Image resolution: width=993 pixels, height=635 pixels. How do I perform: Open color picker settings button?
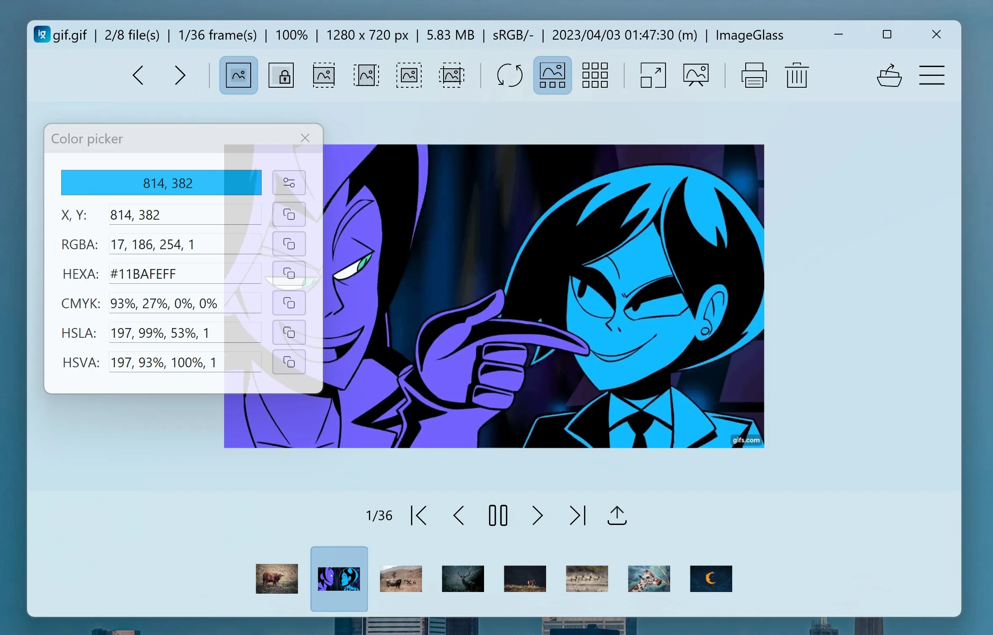[289, 183]
